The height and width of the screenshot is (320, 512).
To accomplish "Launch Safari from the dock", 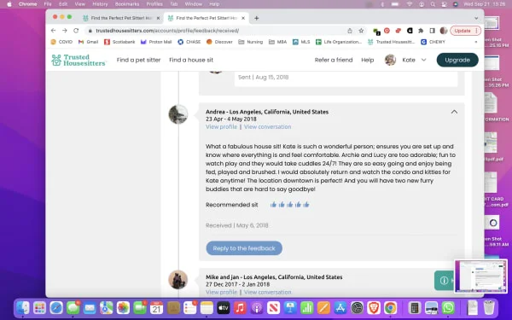I will pos(56,307).
